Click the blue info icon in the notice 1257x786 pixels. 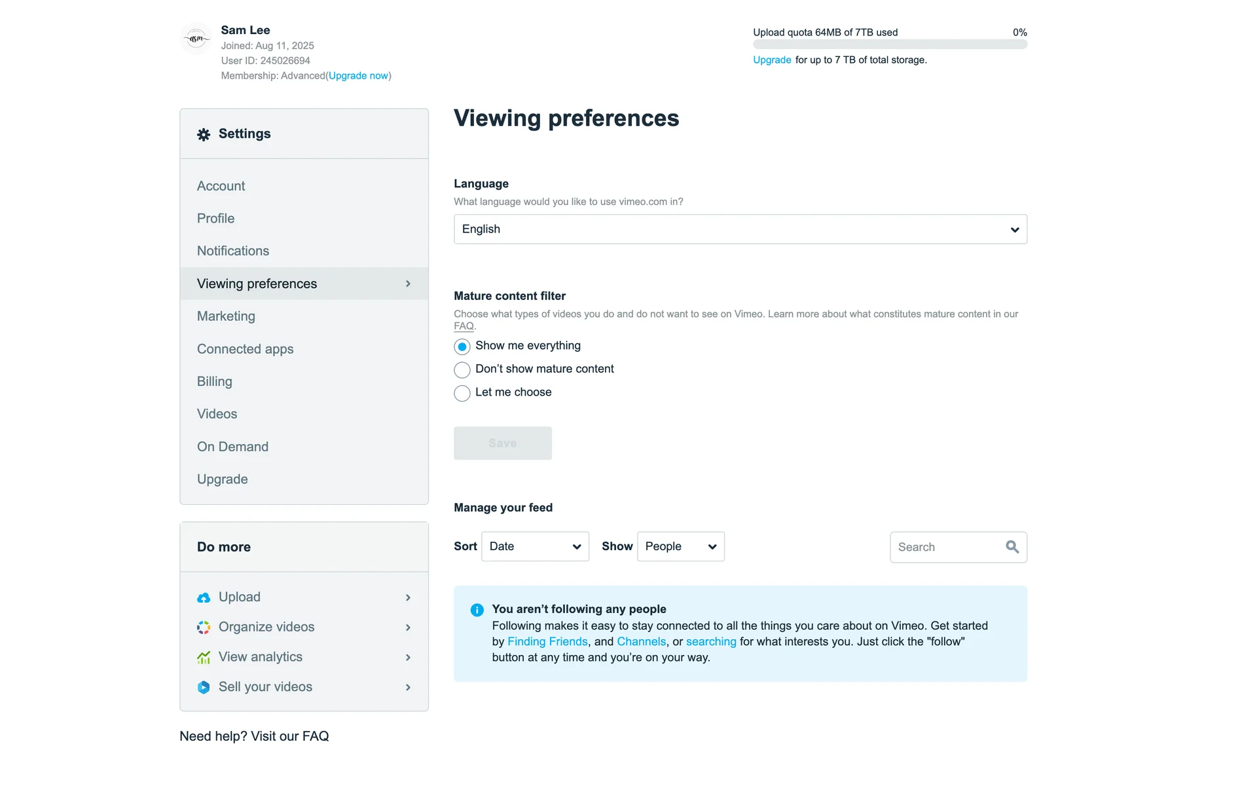click(477, 610)
